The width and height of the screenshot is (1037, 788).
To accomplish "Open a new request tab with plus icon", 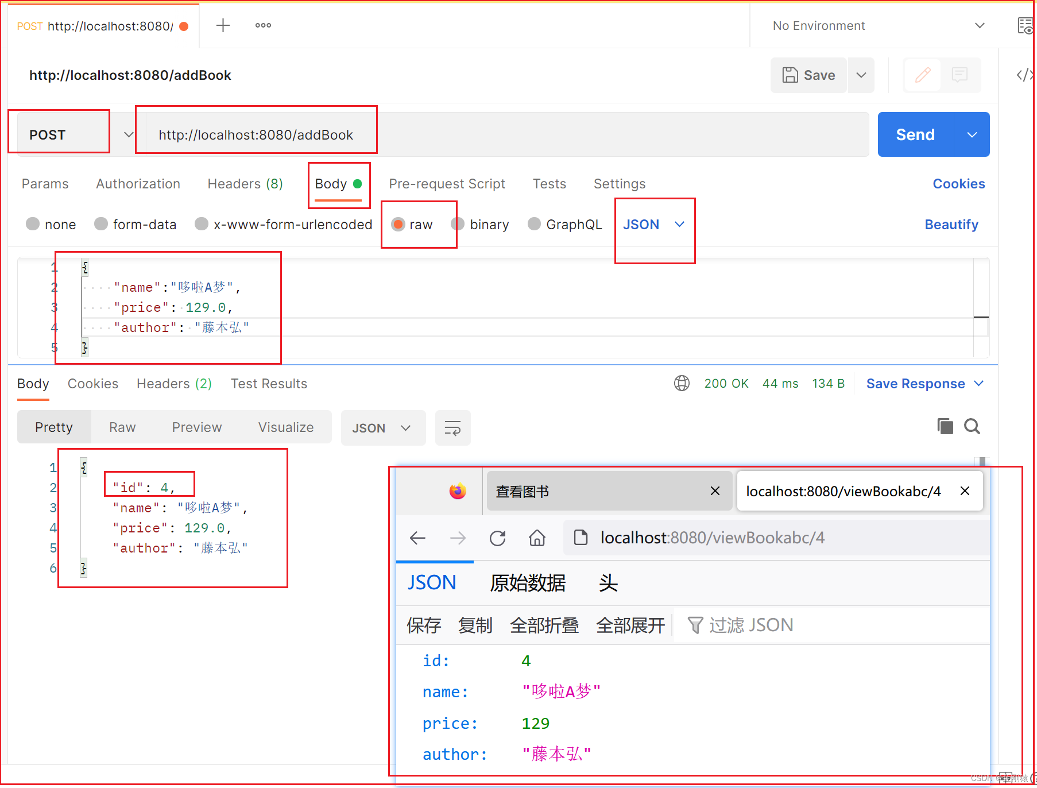I will click(223, 25).
